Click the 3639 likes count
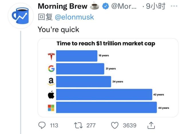The image size is (186, 134). point(130,125)
